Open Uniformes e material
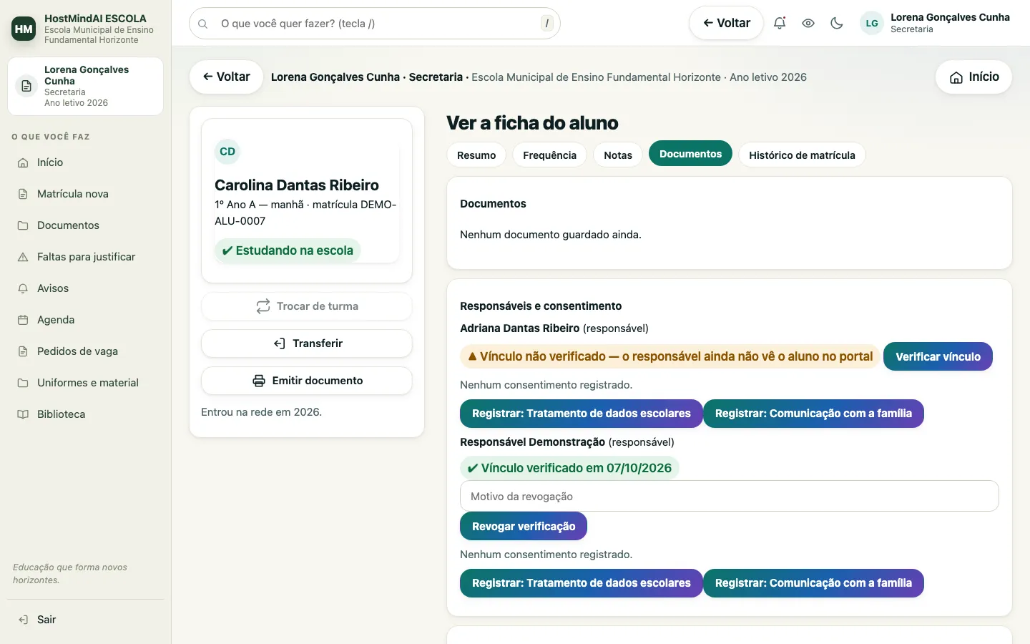The width and height of the screenshot is (1030, 644). [85, 383]
